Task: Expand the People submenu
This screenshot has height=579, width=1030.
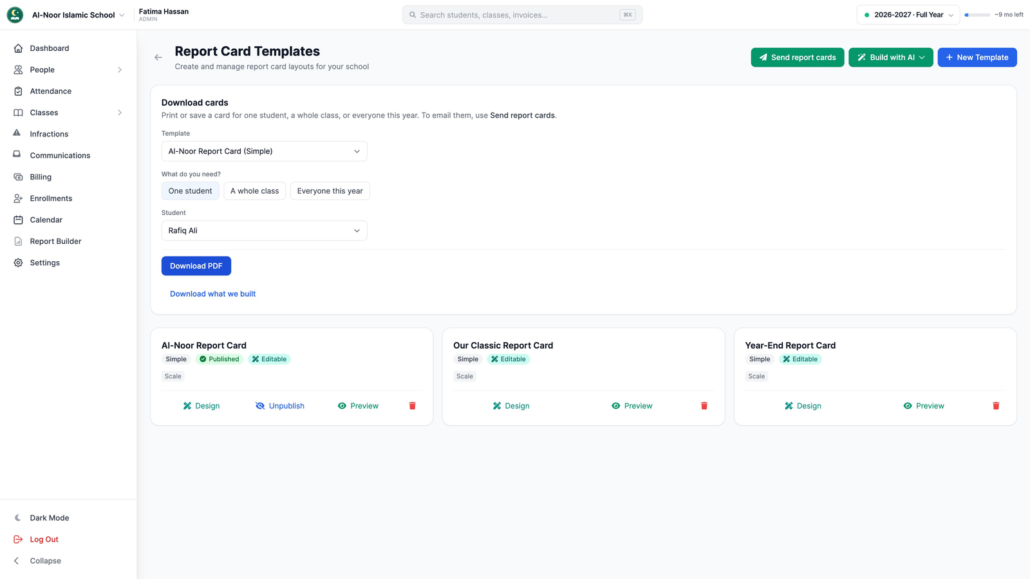Action: (120, 69)
